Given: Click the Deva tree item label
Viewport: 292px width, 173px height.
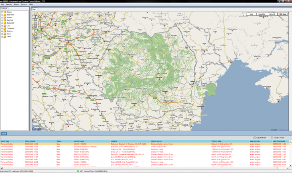Looking at the screenshot, I should 9,34.
